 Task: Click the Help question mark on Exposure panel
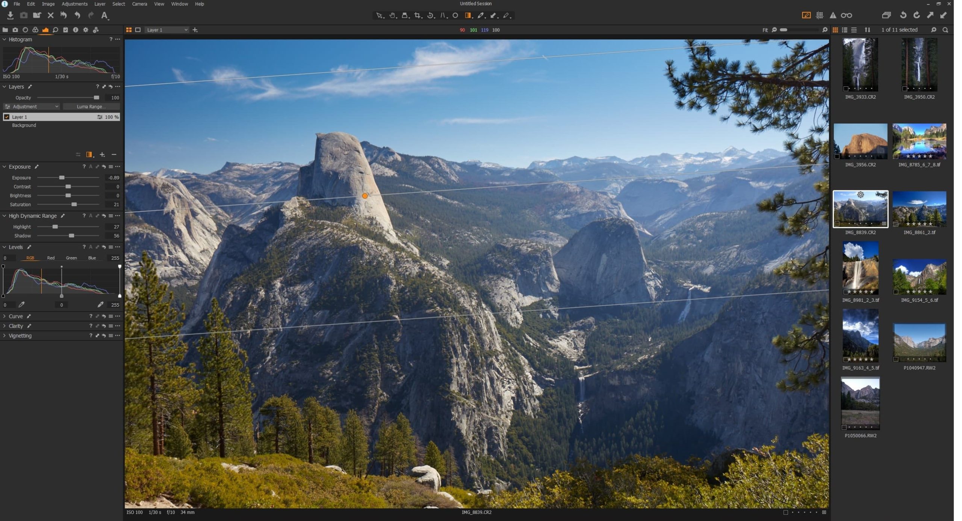point(84,167)
